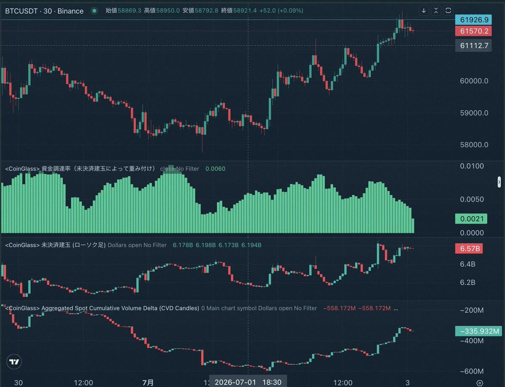Expand the truncated CVD values ellipsis
The image size is (505, 387).
tap(396, 309)
